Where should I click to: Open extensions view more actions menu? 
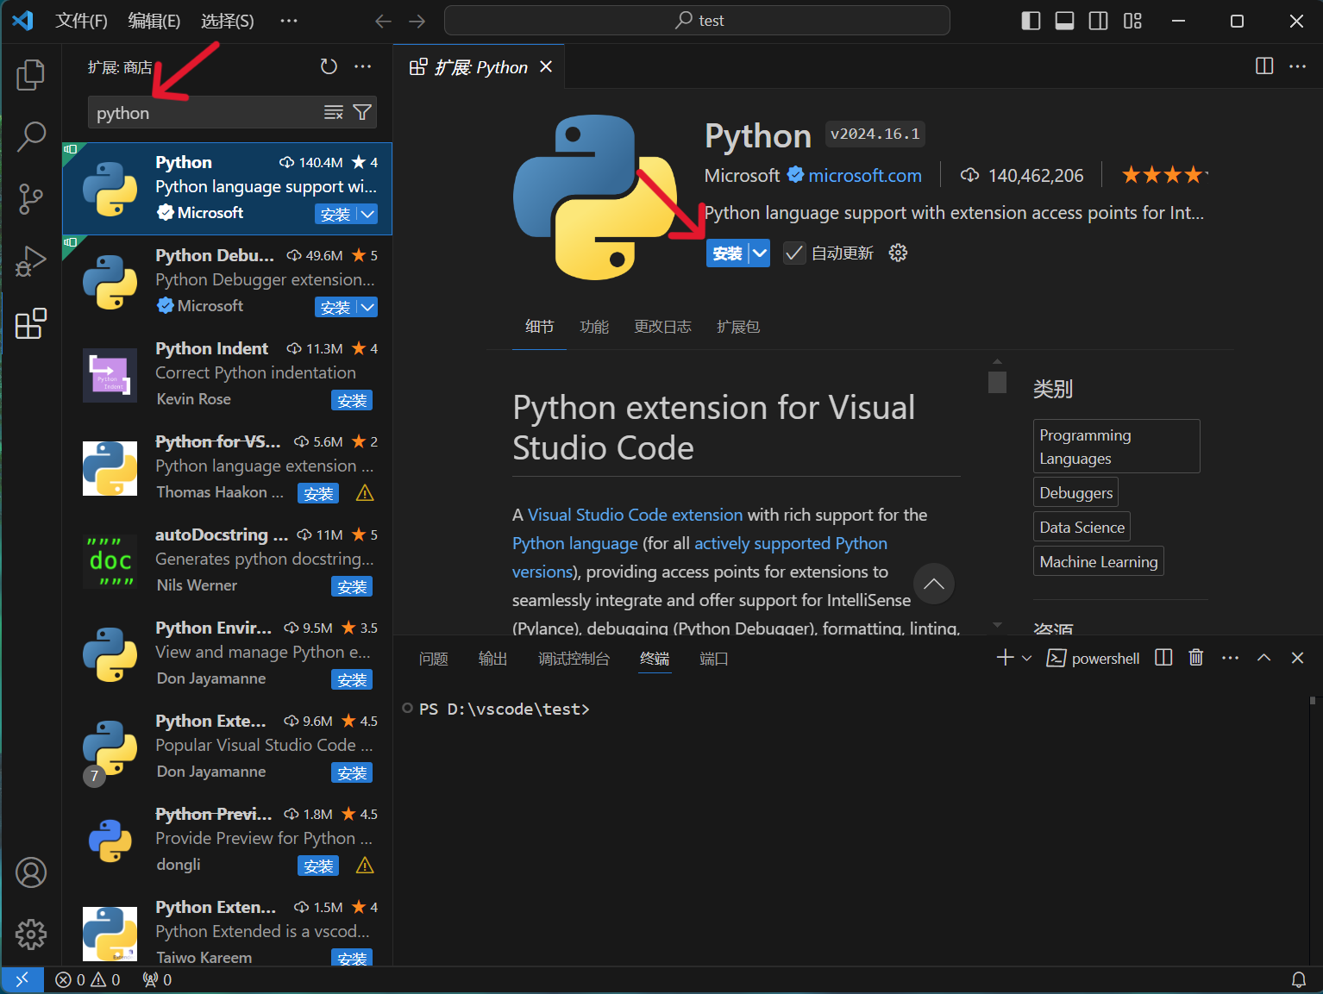coord(363,66)
